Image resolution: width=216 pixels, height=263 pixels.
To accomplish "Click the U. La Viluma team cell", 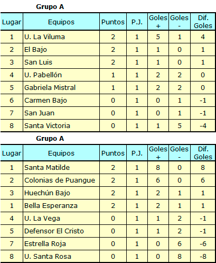I will tap(61, 37).
